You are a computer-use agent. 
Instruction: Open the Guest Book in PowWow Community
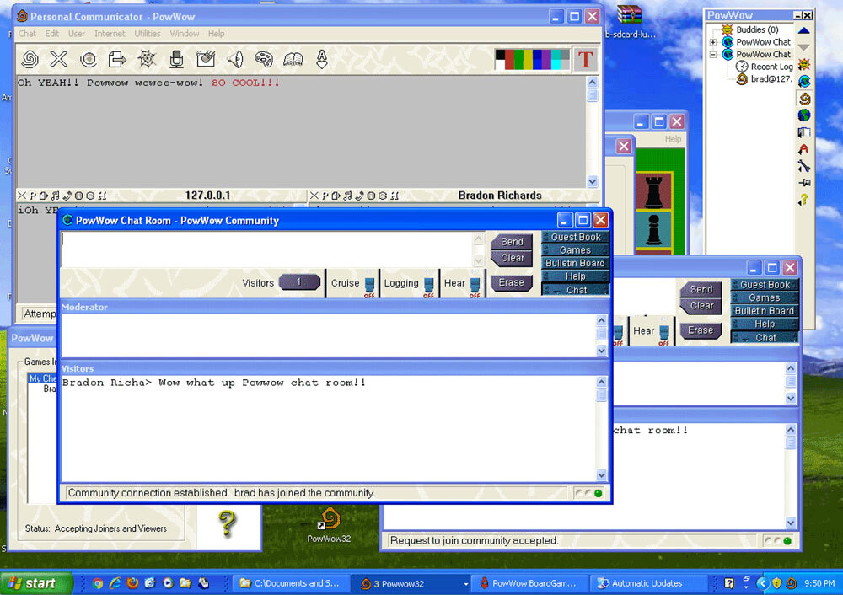point(576,238)
